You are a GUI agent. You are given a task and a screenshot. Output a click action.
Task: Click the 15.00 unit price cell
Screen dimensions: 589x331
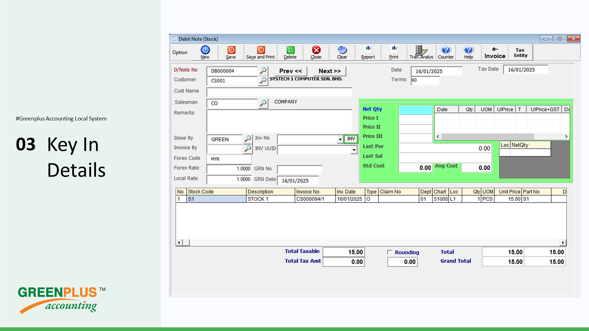click(508, 199)
